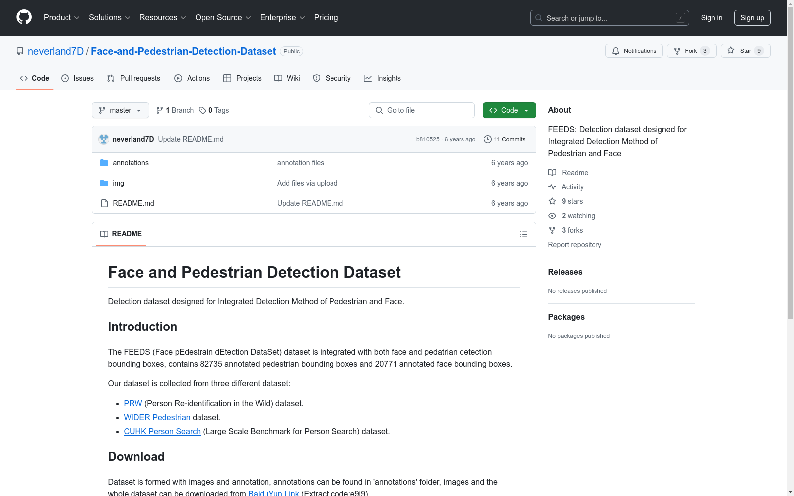Screen dimensions: 794x496
Task: Click the Activity pulse icon
Action: (552, 187)
